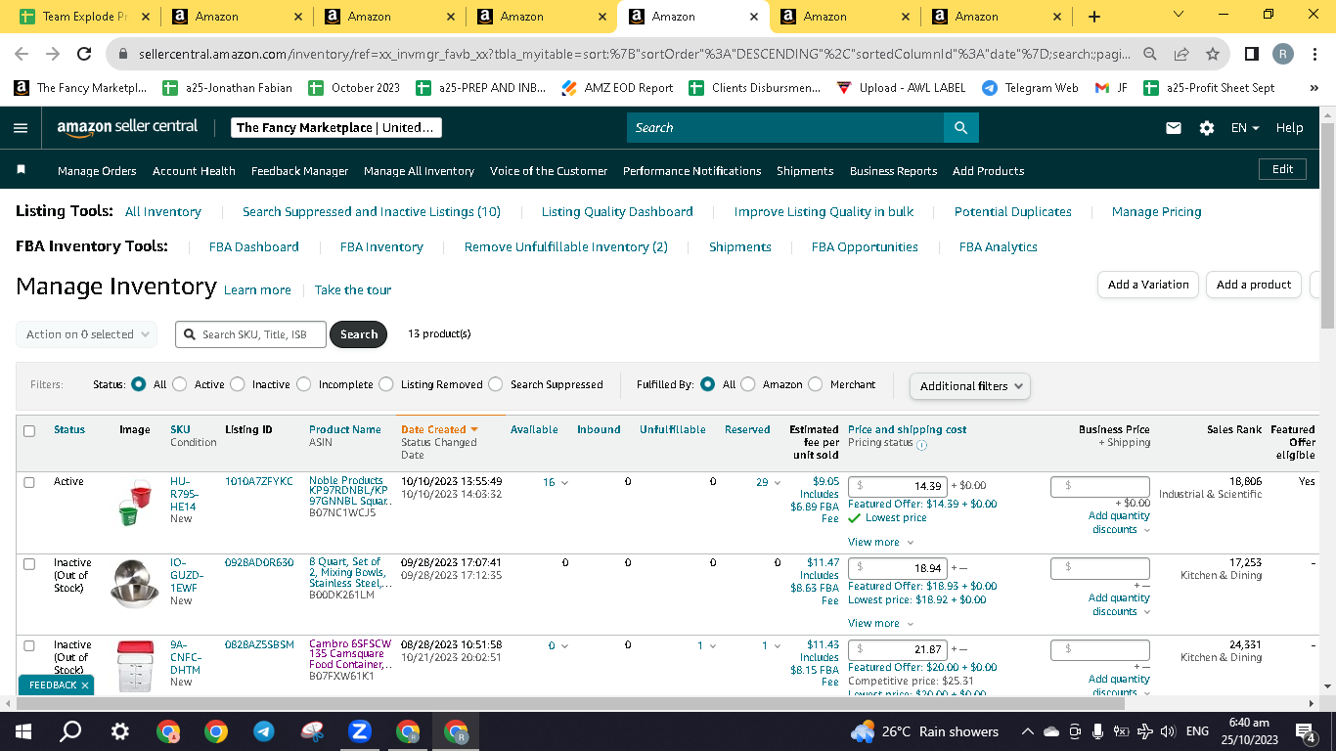The width and height of the screenshot is (1336, 751).
Task: Select the Search Suppressed status filter
Action: 495,384
